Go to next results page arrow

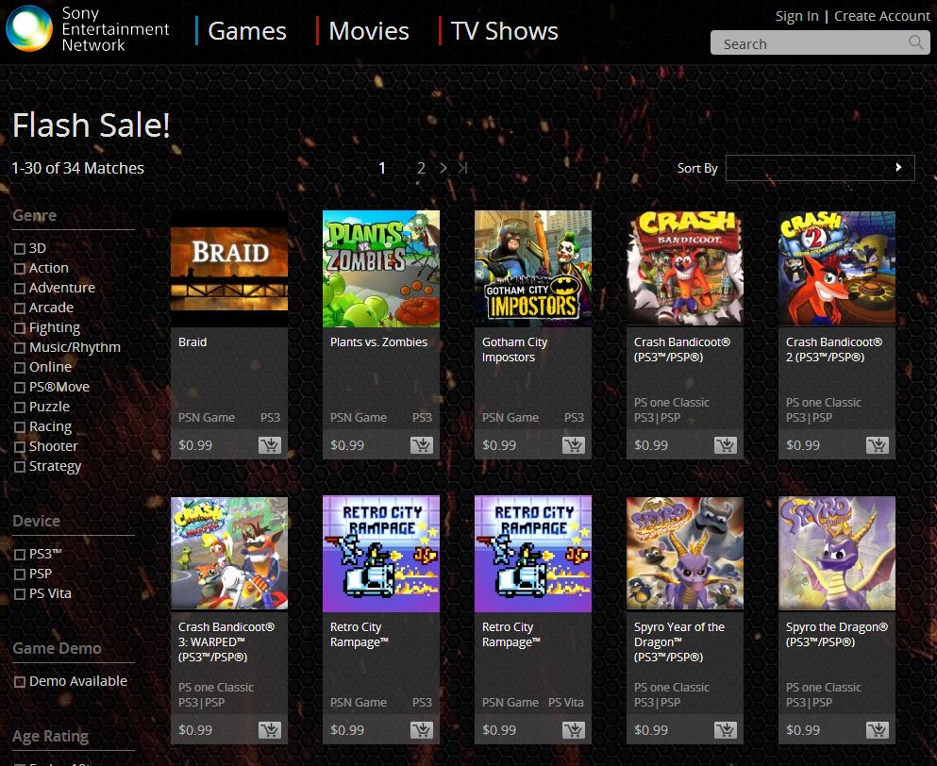click(x=443, y=169)
